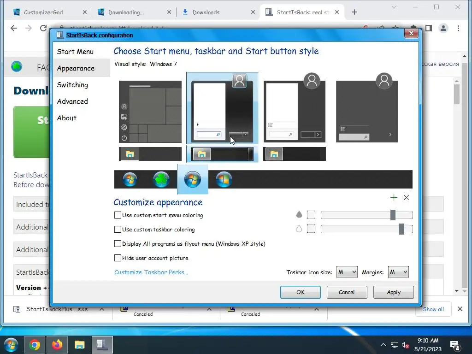Image resolution: width=472 pixels, height=354 pixels.
Task: Open the Chrome tab search chevron
Action: pyautogui.click(x=394, y=7)
